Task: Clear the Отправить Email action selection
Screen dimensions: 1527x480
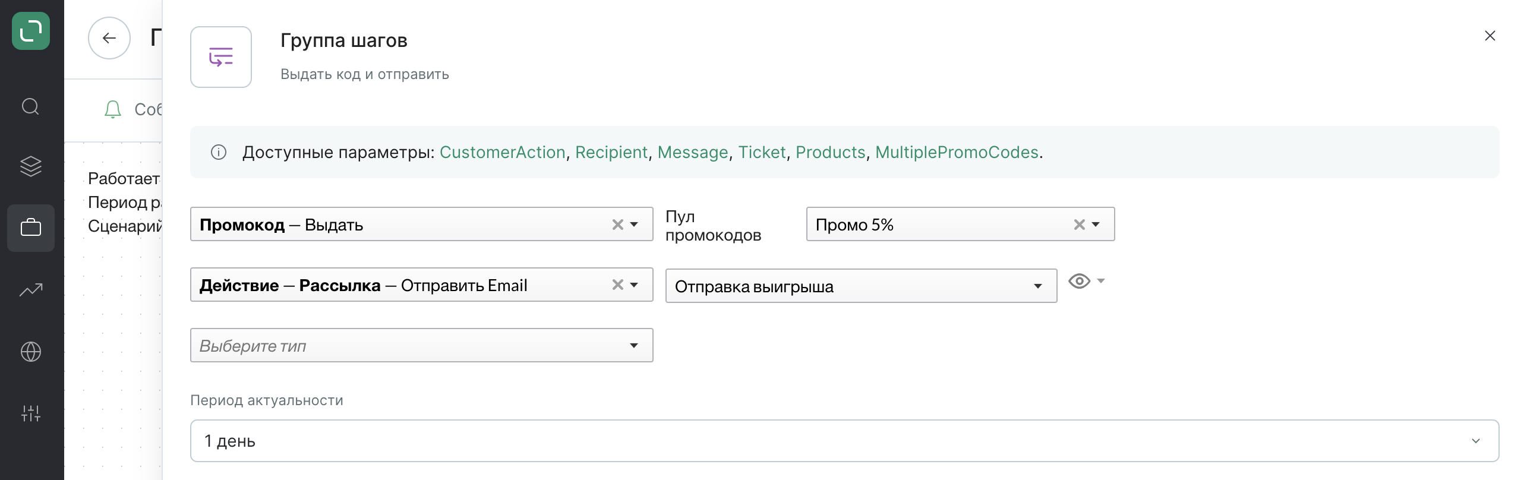Action: tap(618, 285)
